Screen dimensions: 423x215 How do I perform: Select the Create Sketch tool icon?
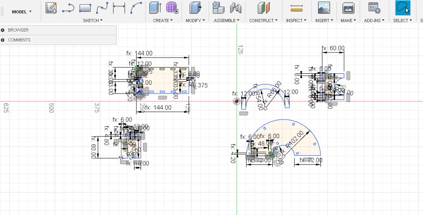coord(51,8)
